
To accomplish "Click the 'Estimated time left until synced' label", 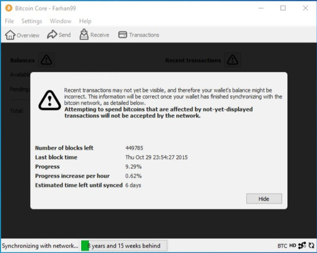I will tap(79, 185).
